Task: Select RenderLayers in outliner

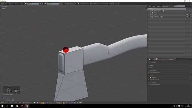Action: tap(157, 11)
